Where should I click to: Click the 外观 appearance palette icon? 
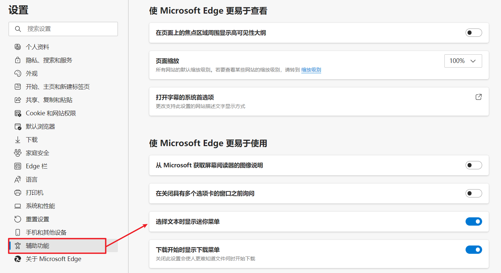(18, 73)
